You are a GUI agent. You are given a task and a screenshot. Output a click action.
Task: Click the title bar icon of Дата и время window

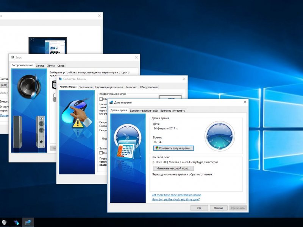111,102
